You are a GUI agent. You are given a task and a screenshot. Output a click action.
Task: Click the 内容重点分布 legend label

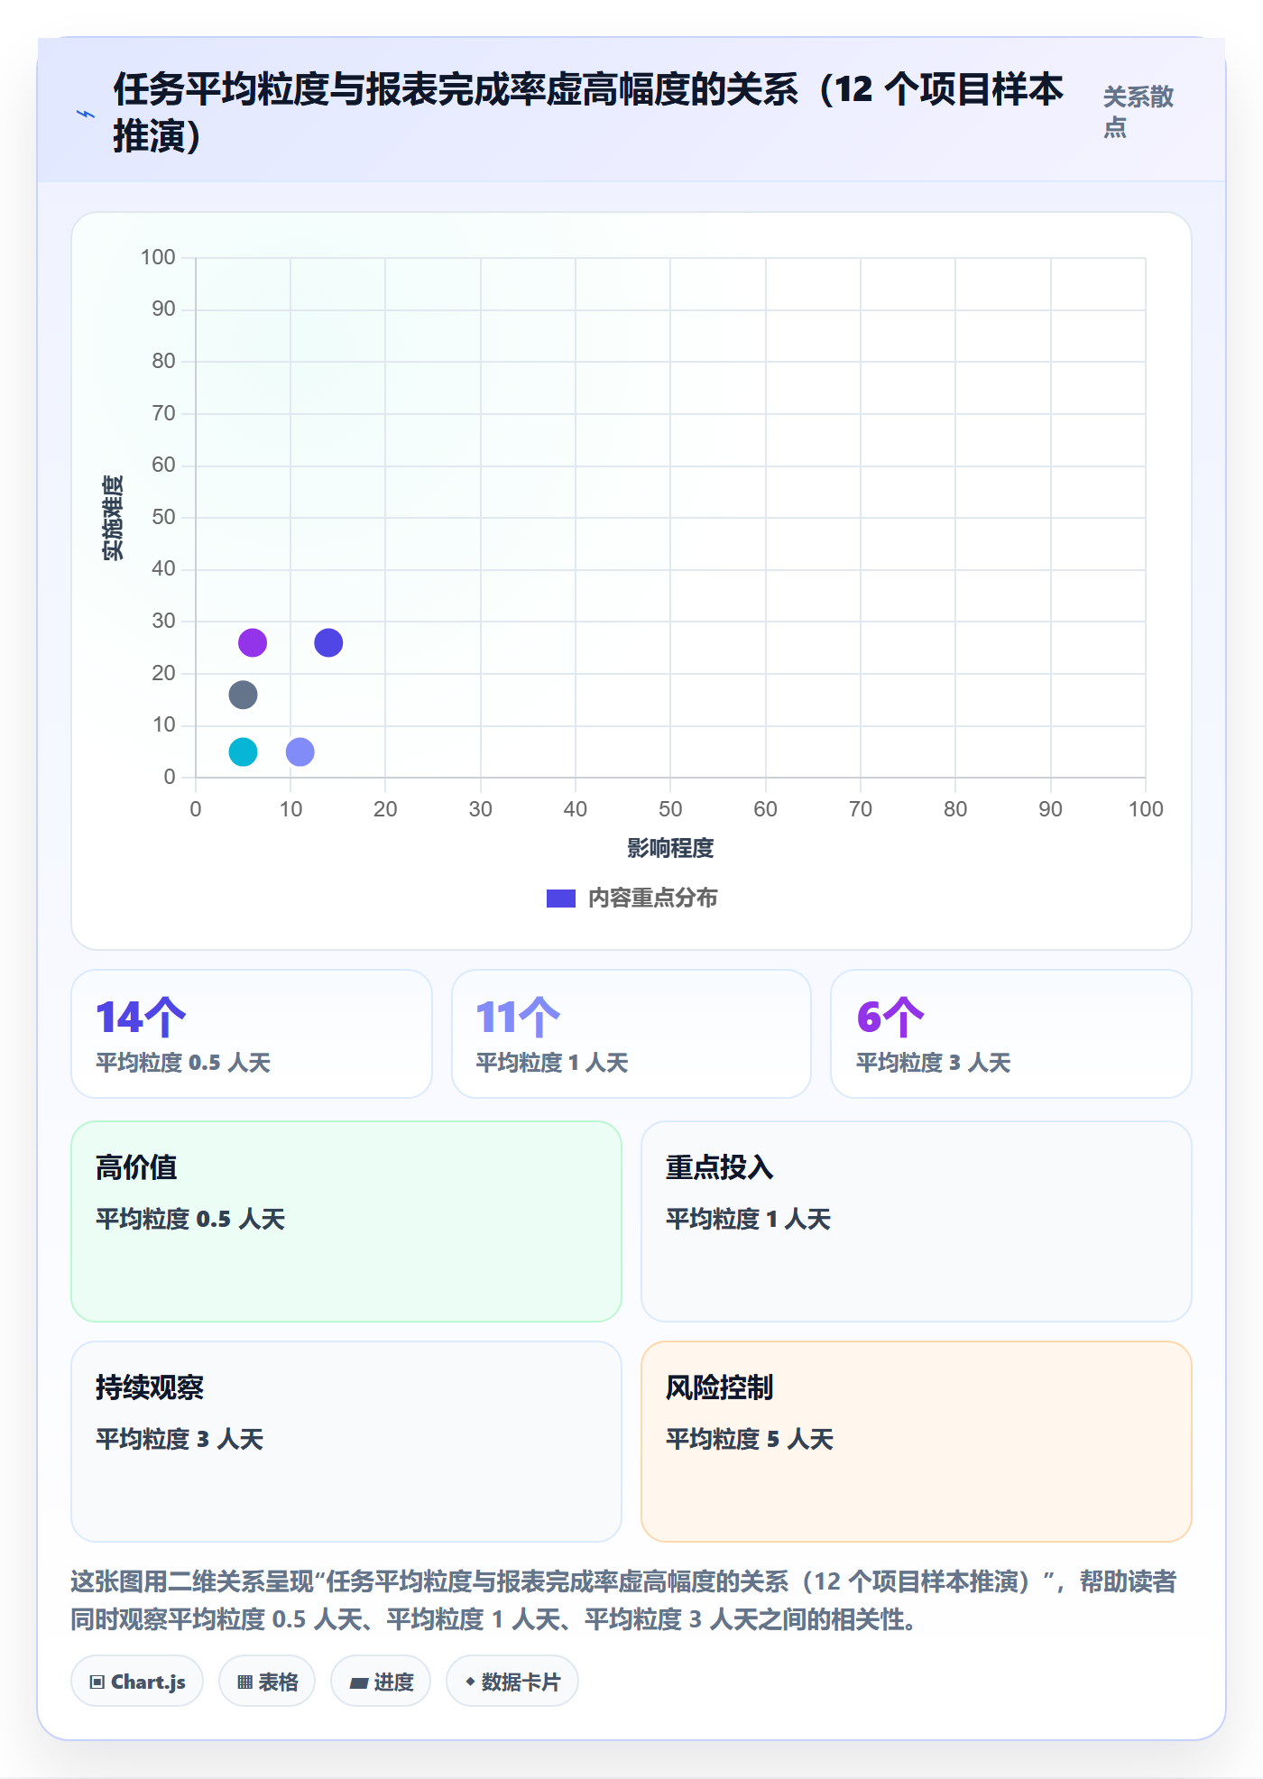(652, 899)
